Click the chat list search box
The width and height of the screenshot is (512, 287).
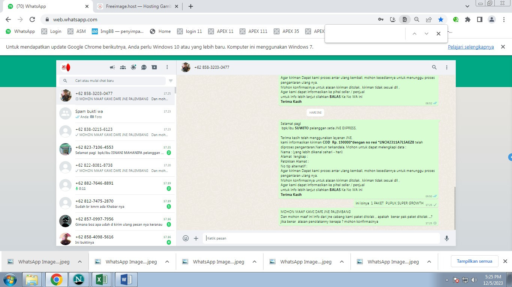112,81
